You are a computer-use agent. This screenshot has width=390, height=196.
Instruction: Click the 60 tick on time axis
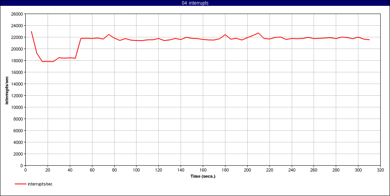92,170
